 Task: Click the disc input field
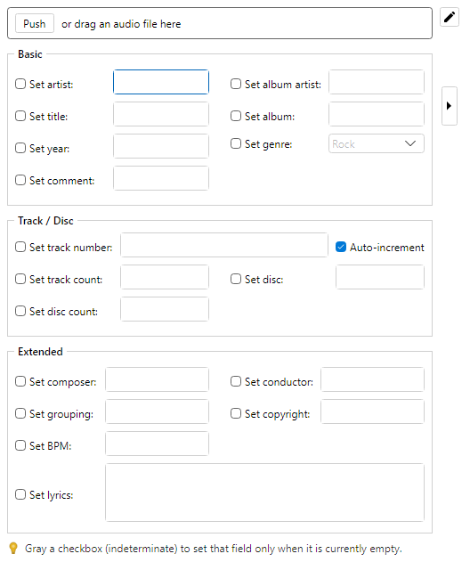coord(380,277)
